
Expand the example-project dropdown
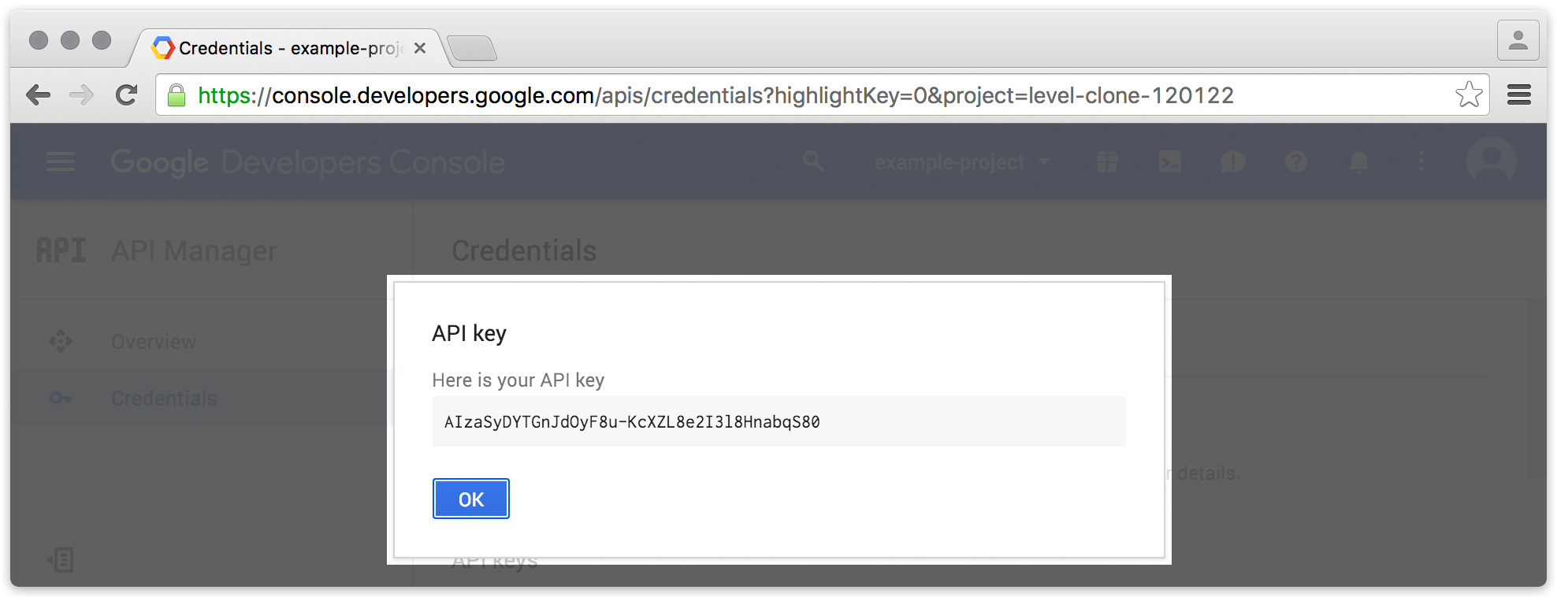962,162
